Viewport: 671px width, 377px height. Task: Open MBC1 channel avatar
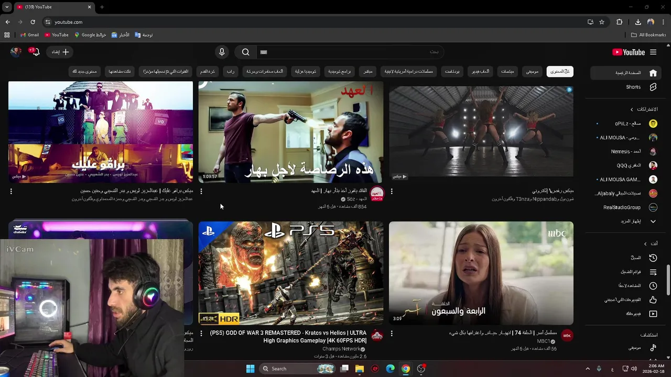(x=567, y=336)
